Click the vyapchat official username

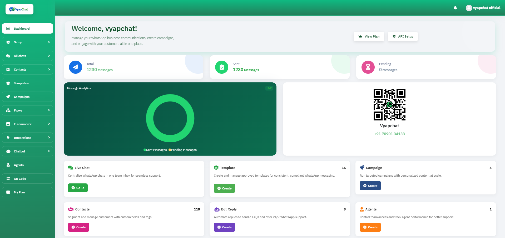tap(487, 8)
